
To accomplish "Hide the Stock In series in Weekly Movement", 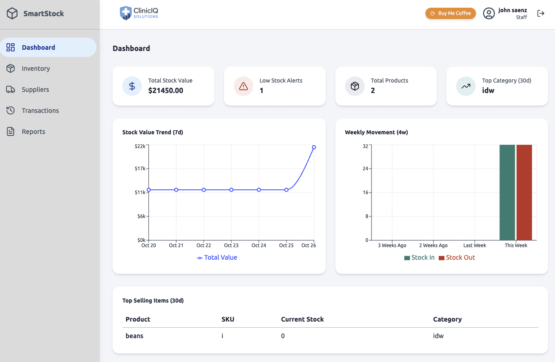I will coord(419,257).
